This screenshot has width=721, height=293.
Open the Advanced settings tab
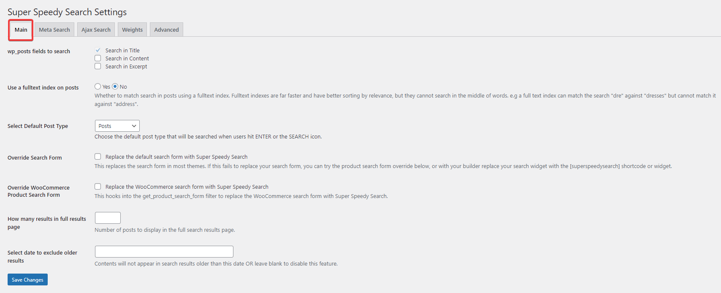166,29
